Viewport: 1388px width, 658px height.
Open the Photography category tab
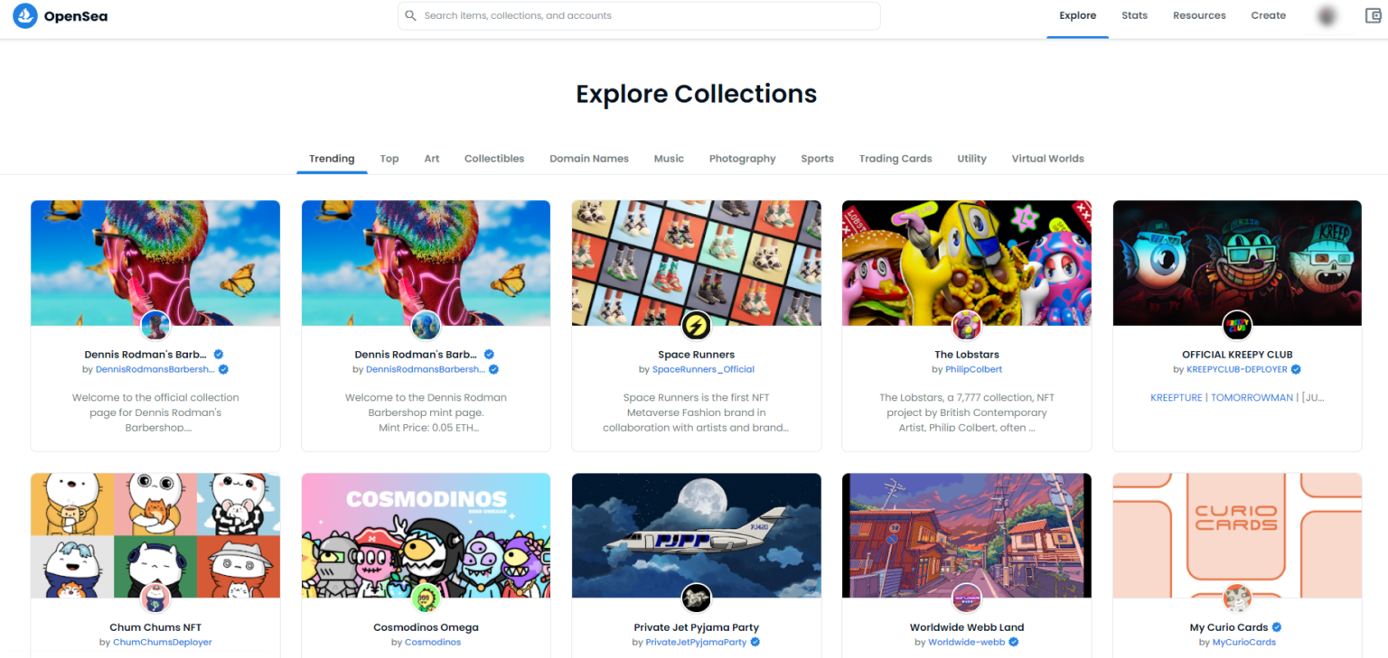(742, 159)
